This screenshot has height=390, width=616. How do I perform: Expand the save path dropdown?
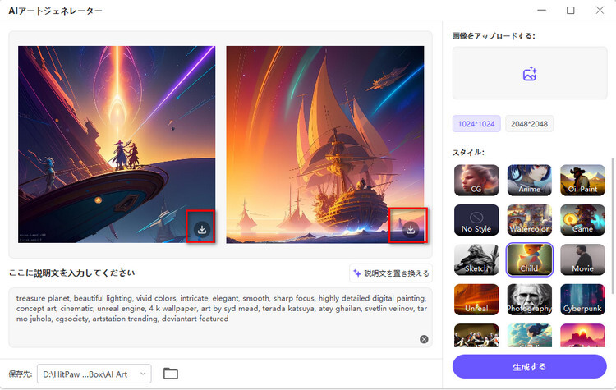(x=143, y=374)
